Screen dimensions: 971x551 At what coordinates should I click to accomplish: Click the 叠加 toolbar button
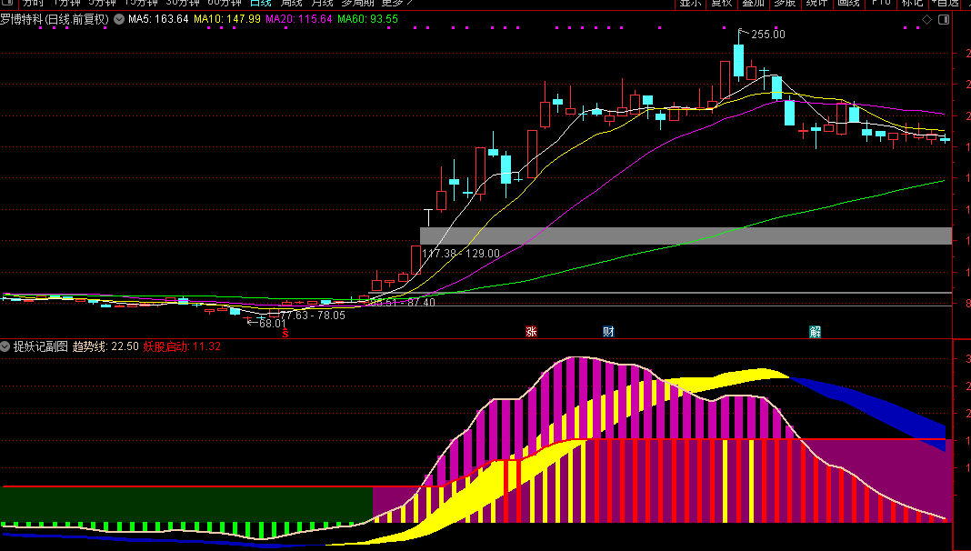(x=753, y=3)
